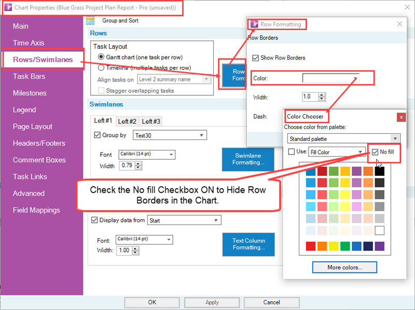
Task: Click Swimlane Formatting button
Action: point(248,159)
